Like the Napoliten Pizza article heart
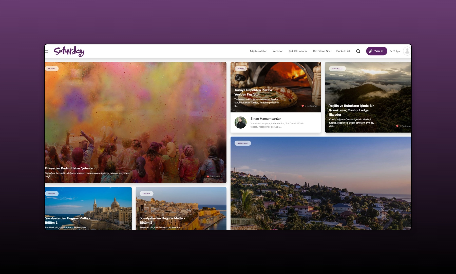The height and width of the screenshot is (274, 456). click(x=302, y=106)
